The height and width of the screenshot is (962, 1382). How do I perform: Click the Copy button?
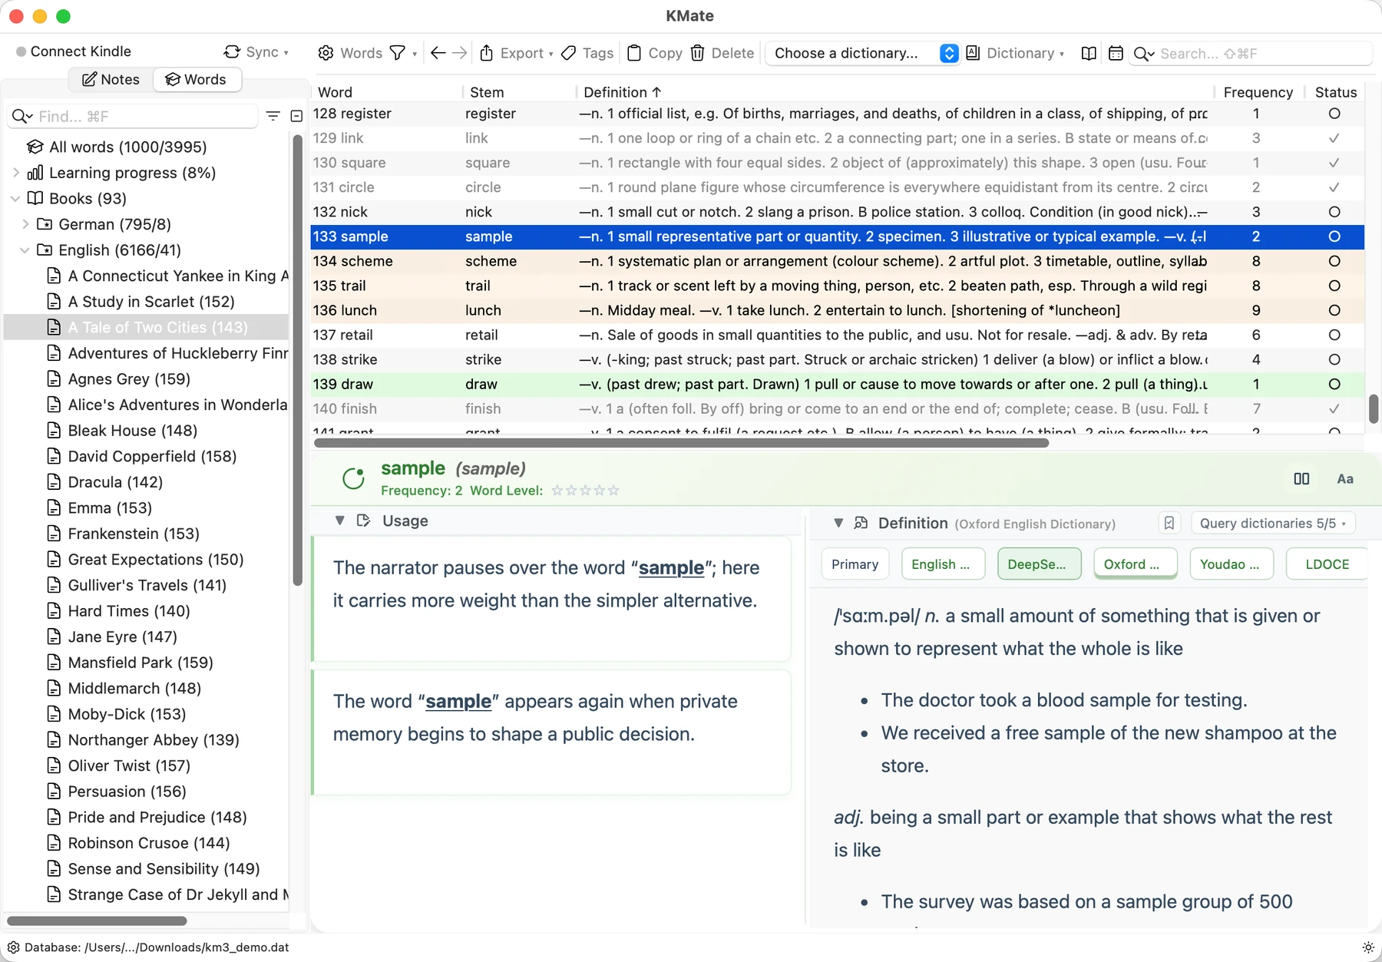(655, 53)
